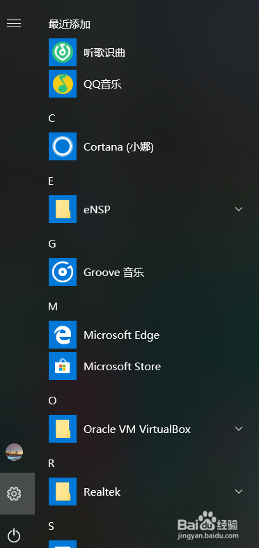Click the Oracle VM VirtualBox folder icon
The image size is (259, 548).
(x=63, y=429)
